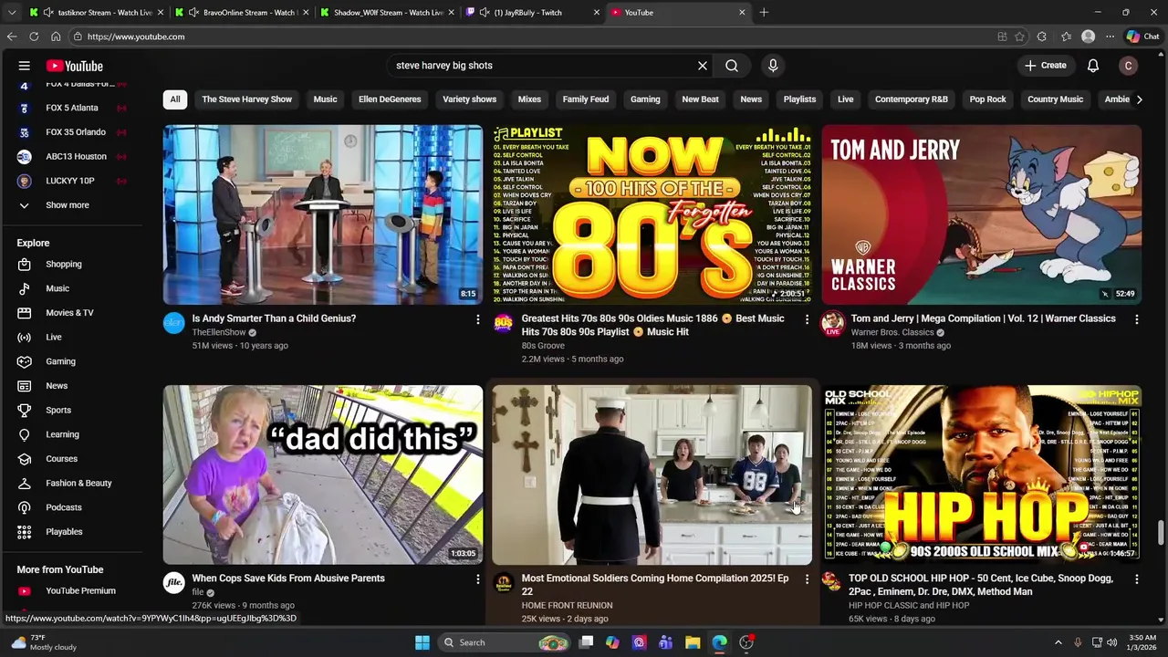Show next filter chips with arrow

click(x=1139, y=99)
